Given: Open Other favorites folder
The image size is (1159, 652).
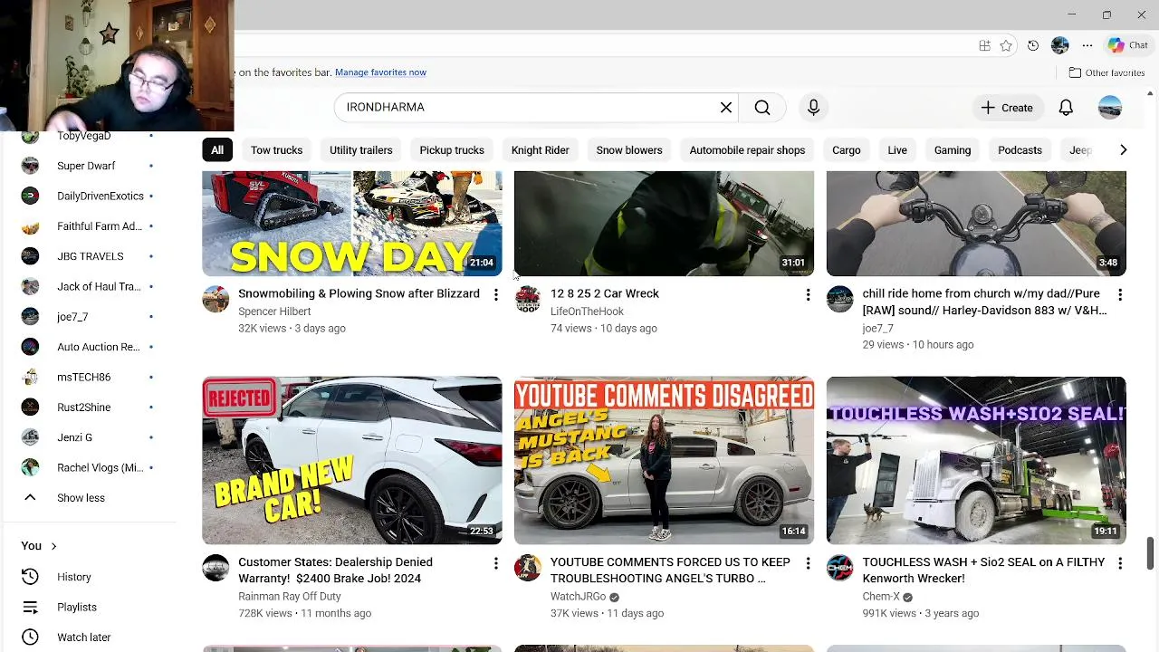Looking at the screenshot, I should (1106, 72).
